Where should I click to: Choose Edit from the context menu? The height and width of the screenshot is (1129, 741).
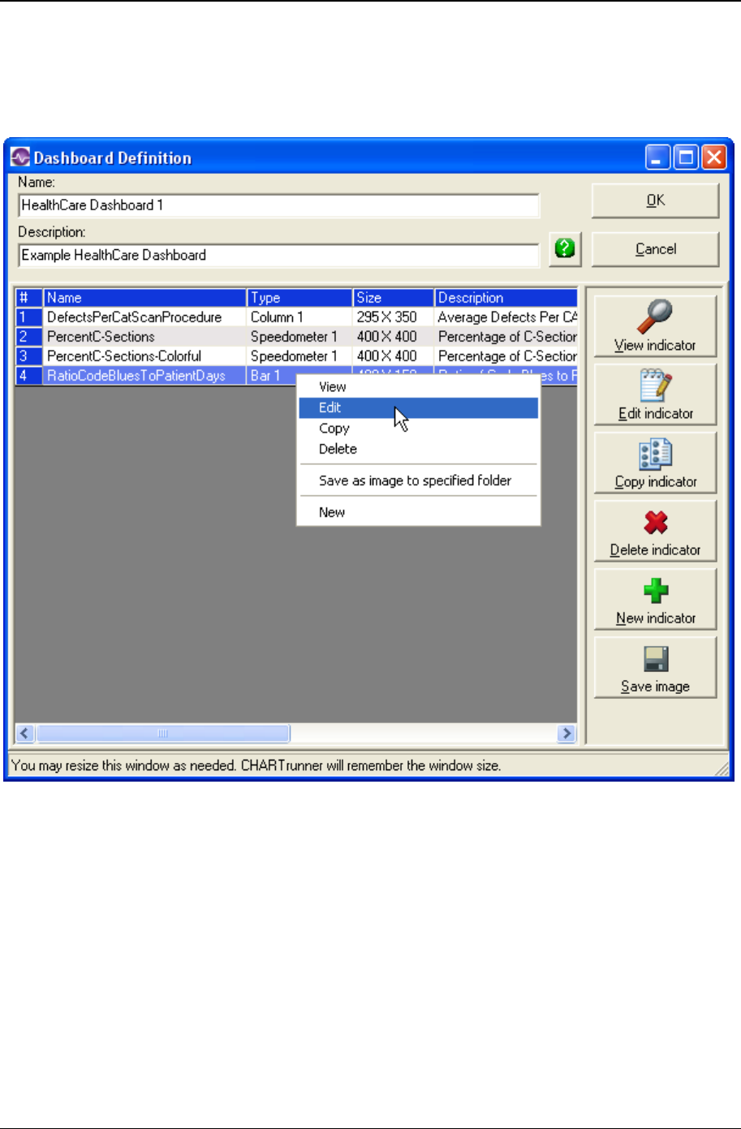coord(418,407)
